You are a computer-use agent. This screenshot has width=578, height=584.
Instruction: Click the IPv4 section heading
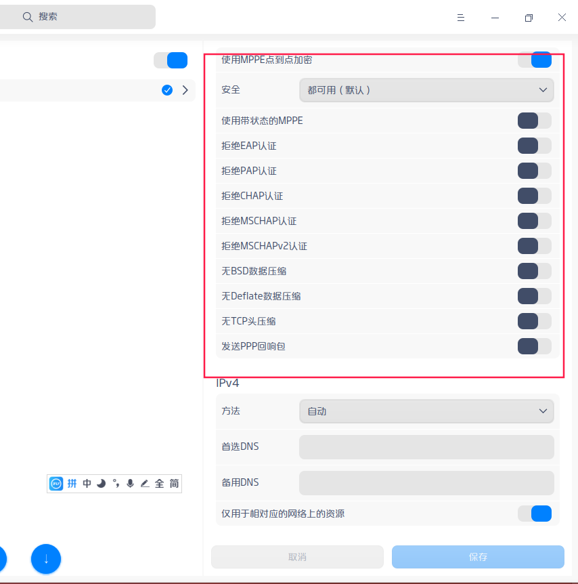click(x=227, y=383)
